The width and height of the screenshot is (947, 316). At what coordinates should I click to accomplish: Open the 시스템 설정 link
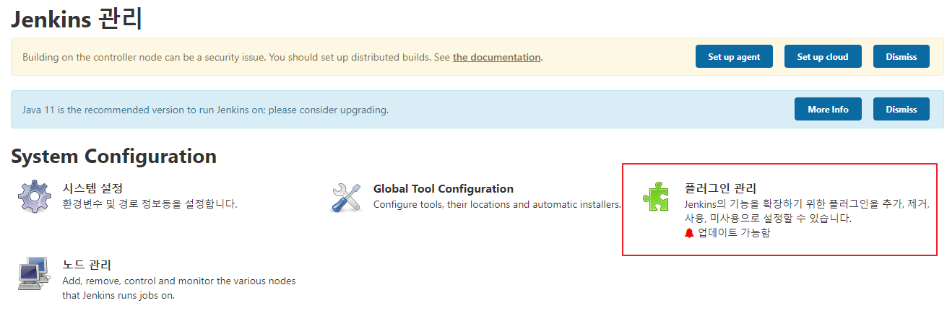[x=93, y=188]
